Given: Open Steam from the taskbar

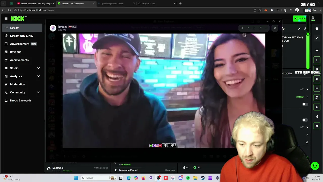Looking at the screenshot, I should [203, 178].
